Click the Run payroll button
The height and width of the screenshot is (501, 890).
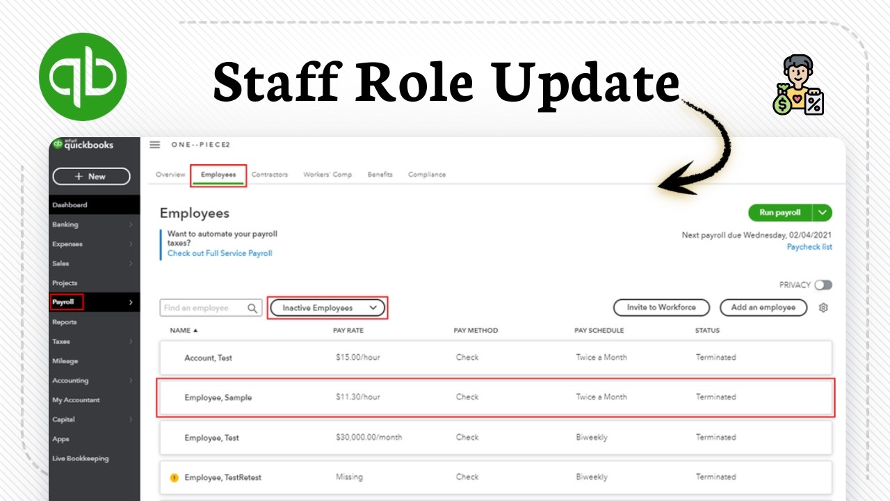point(780,213)
